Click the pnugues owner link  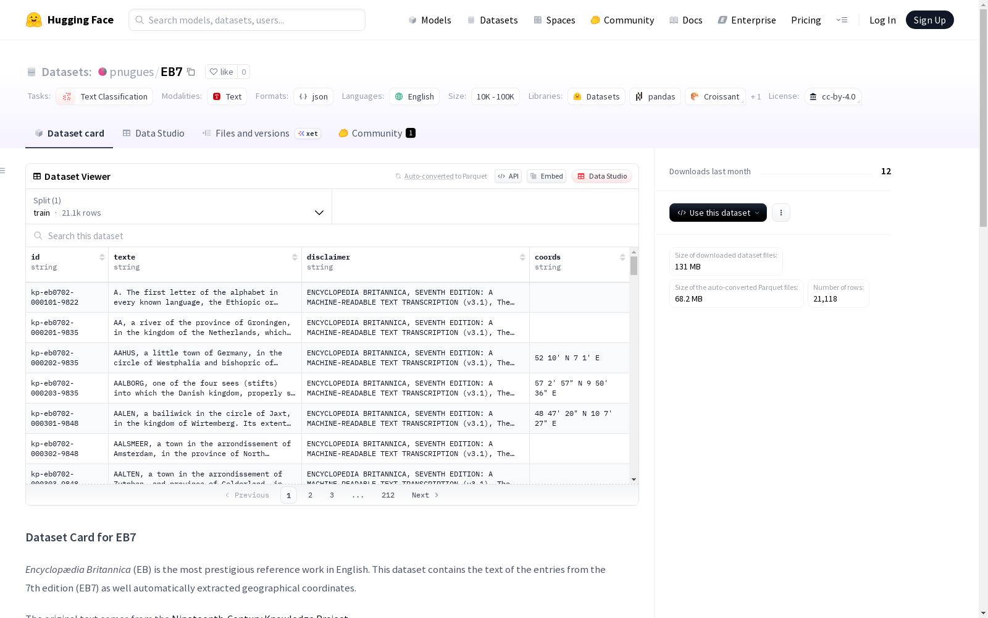(x=132, y=72)
